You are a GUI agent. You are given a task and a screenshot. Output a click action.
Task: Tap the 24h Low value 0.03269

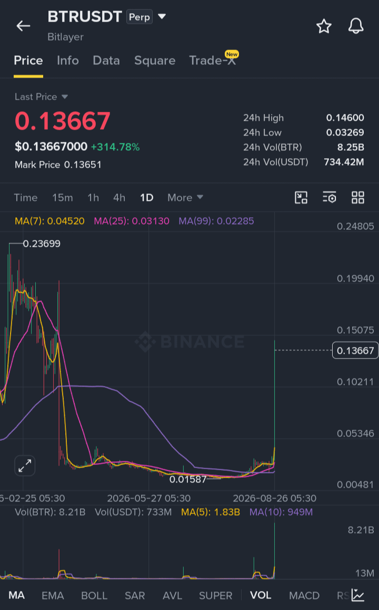(x=345, y=132)
